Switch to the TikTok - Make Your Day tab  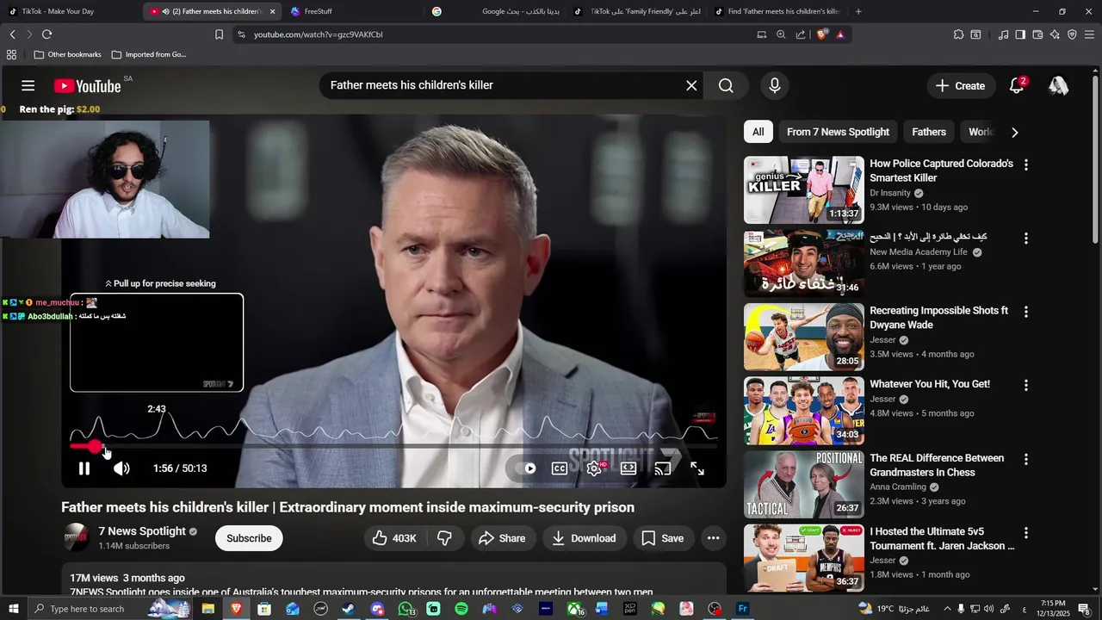(69, 11)
